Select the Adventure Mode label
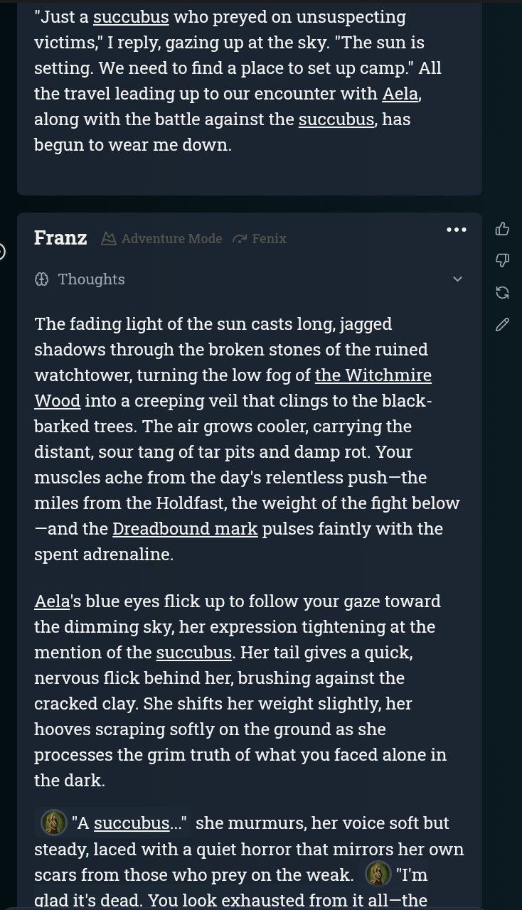Image resolution: width=522 pixels, height=910 pixels. coord(171,239)
